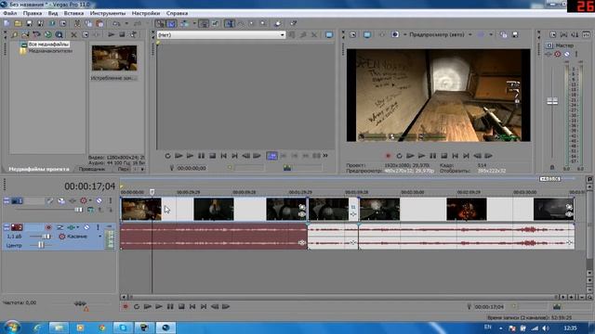Click Master Bus automation settings icon
The width and height of the screenshot is (595, 334).
(558, 54)
